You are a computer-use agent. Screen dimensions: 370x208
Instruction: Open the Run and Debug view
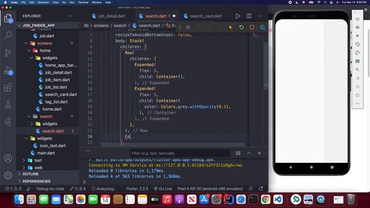tap(8, 70)
